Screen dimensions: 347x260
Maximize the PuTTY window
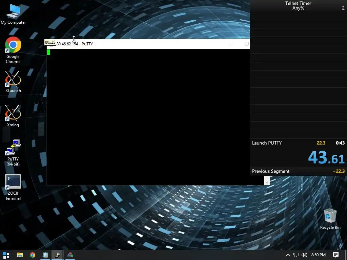[247, 44]
